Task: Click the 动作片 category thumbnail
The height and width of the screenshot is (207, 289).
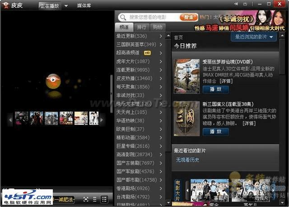Action: tap(251, 190)
